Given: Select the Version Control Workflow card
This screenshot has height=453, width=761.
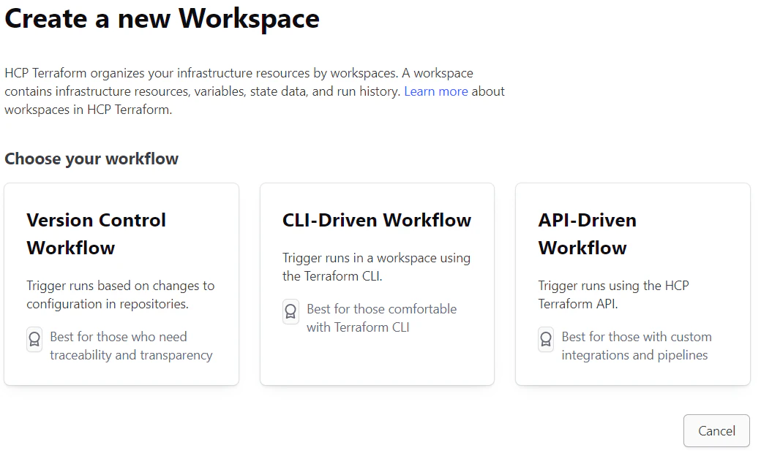Looking at the screenshot, I should pos(121,284).
